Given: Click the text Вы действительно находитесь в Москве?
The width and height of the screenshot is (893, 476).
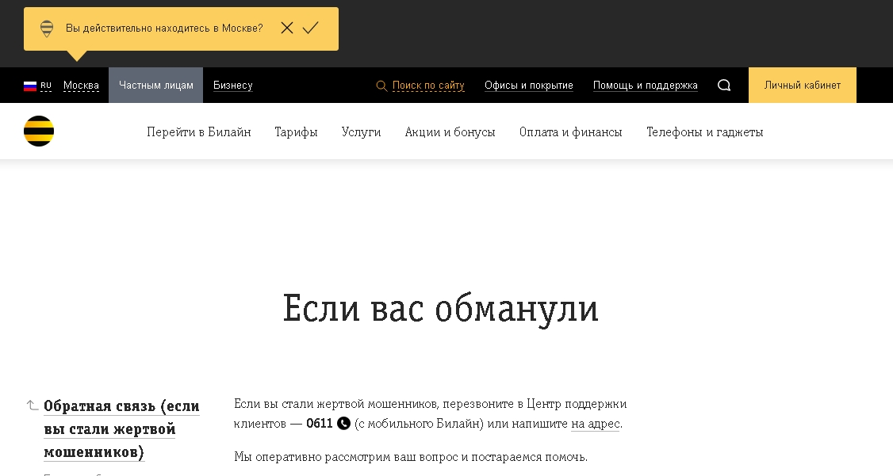Looking at the screenshot, I should (x=164, y=28).
